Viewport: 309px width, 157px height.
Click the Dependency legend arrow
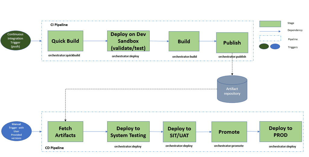[x=270, y=31]
